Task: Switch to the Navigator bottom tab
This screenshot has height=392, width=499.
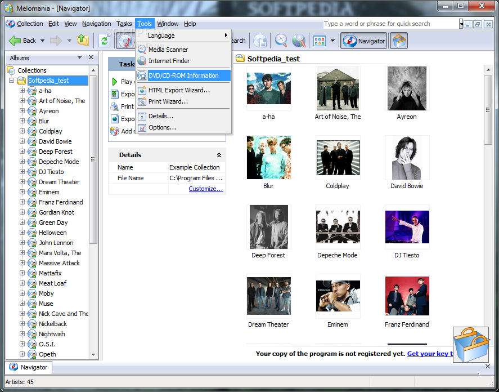Action: click(x=29, y=367)
